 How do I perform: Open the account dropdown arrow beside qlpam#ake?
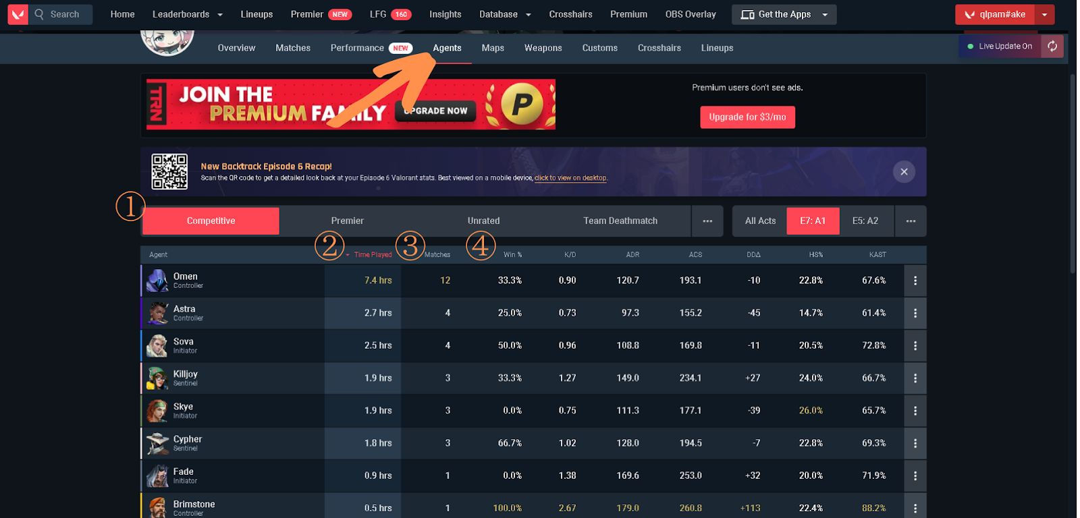[x=1044, y=14]
